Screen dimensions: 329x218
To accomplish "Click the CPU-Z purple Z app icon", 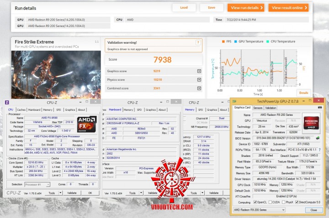I will [x=7, y=102].
